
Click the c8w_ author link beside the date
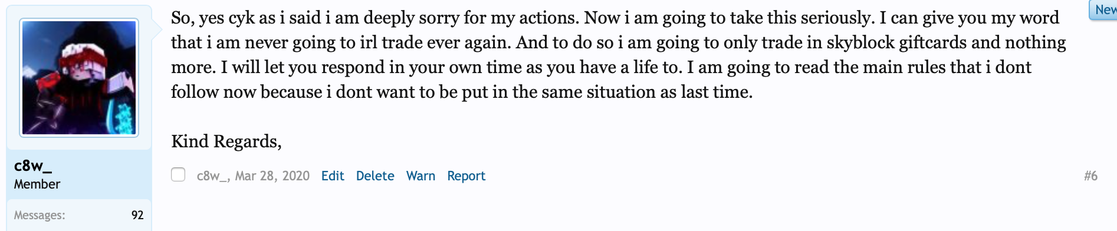point(212,176)
